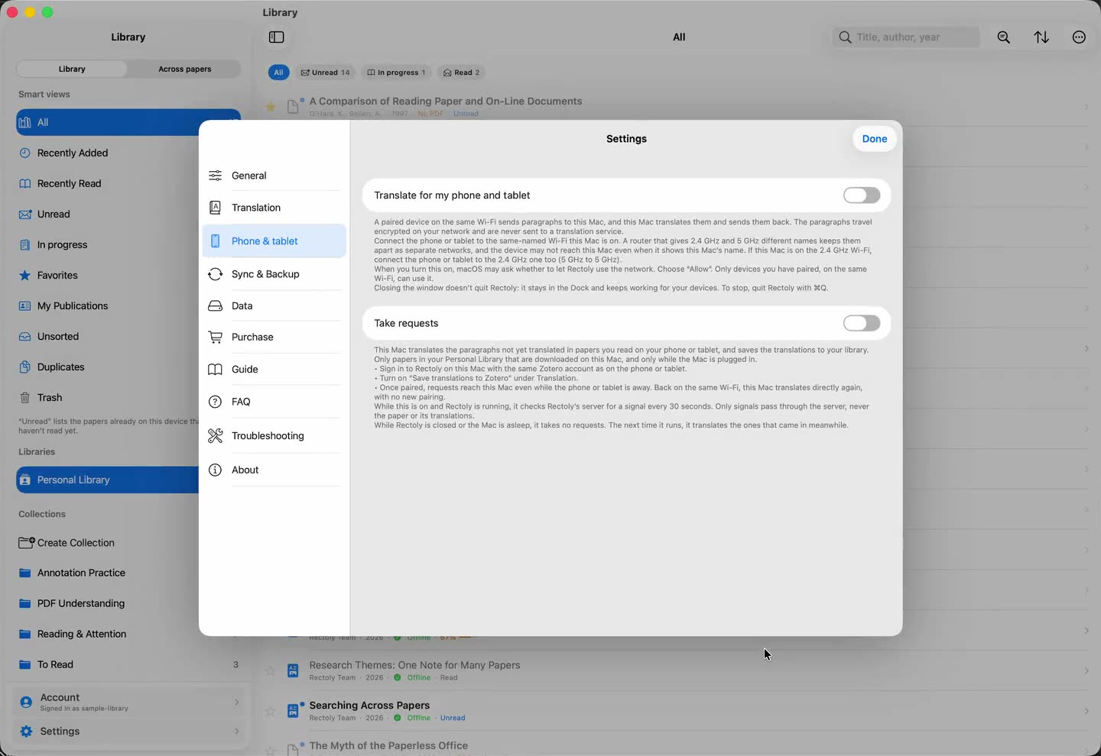Viewport: 1101px width, 756px height.
Task: Click the Title, author, year search field
Action: pyautogui.click(x=906, y=37)
